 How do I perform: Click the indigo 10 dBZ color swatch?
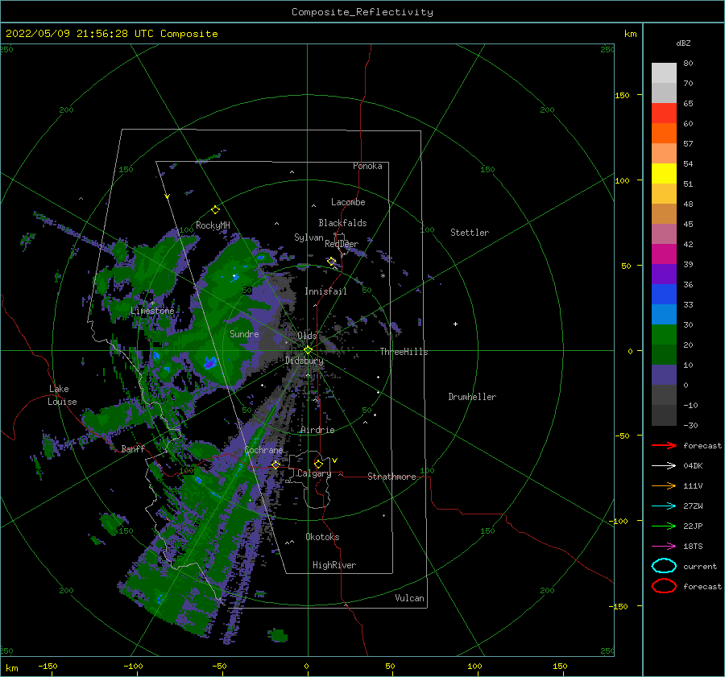click(664, 374)
